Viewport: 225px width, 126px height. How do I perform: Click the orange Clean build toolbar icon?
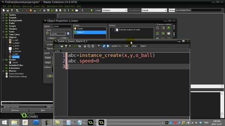31,10
